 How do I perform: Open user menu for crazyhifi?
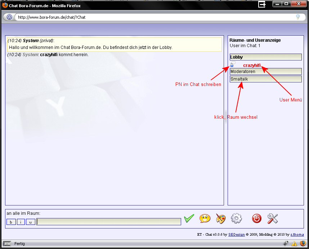(252, 65)
